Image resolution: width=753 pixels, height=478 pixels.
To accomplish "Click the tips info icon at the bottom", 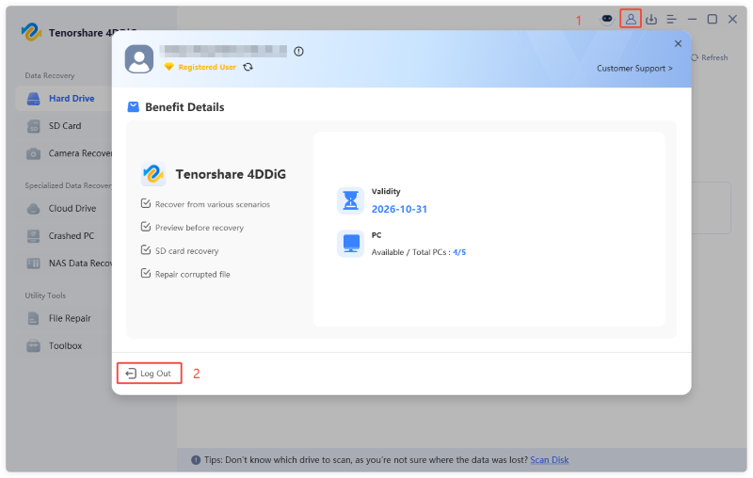I will 196,460.
